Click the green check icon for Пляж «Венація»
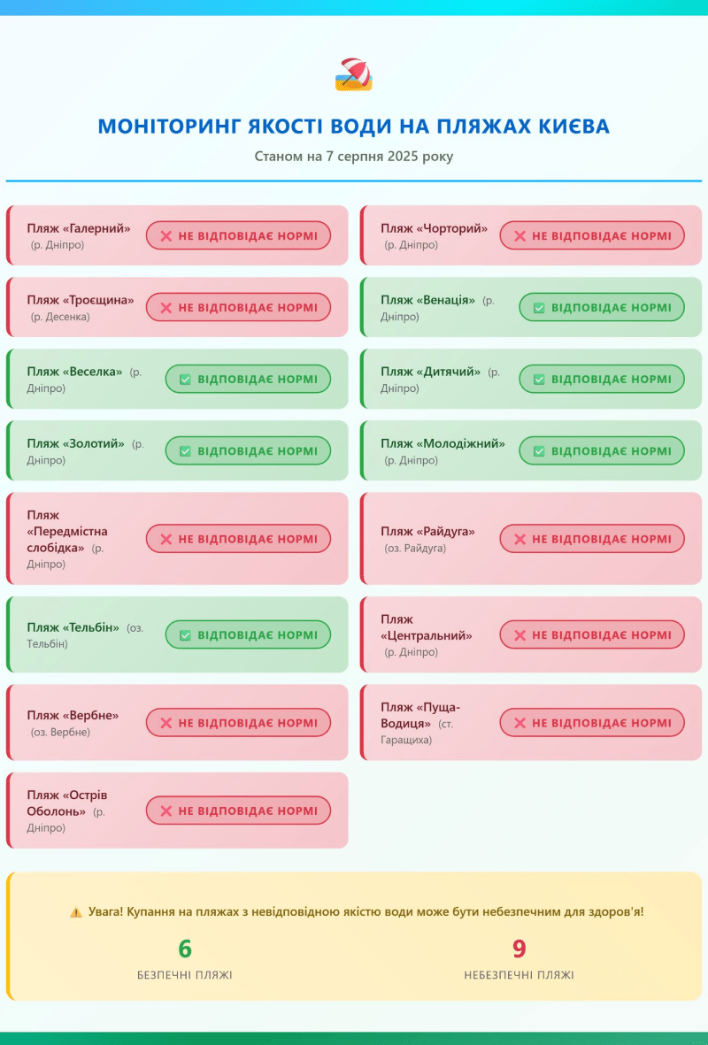Viewport: 708px width, 1045px height. (539, 308)
